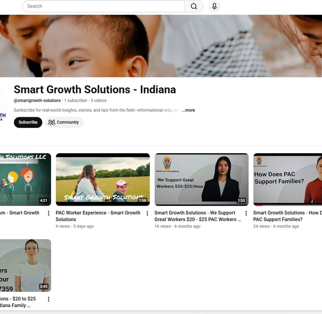Screen dimensions: 322x314
Task: Open 'How Does PAC Support Families?' video title
Action: tap(288, 216)
